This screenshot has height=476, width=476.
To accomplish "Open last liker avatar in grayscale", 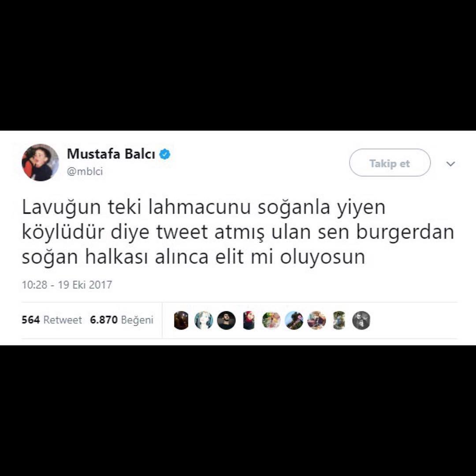I will pos(361,320).
